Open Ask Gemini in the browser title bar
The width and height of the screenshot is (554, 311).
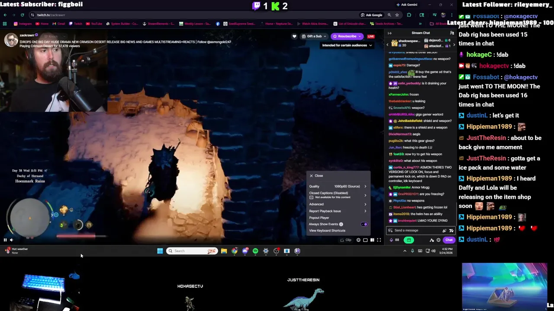point(407,5)
